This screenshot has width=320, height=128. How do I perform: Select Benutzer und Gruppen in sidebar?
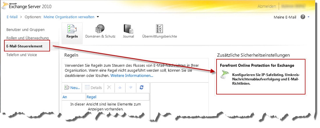tap(26, 30)
